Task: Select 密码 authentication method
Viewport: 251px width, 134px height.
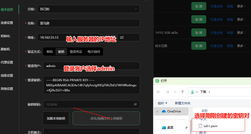Action: 50,52
